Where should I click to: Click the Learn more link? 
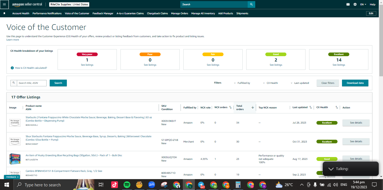pos(13,40)
